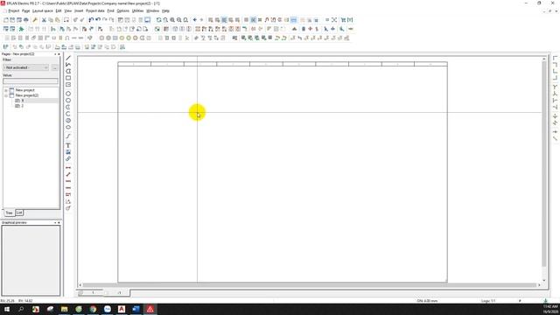Click the New project icon
560x315 pixels.
6,20
